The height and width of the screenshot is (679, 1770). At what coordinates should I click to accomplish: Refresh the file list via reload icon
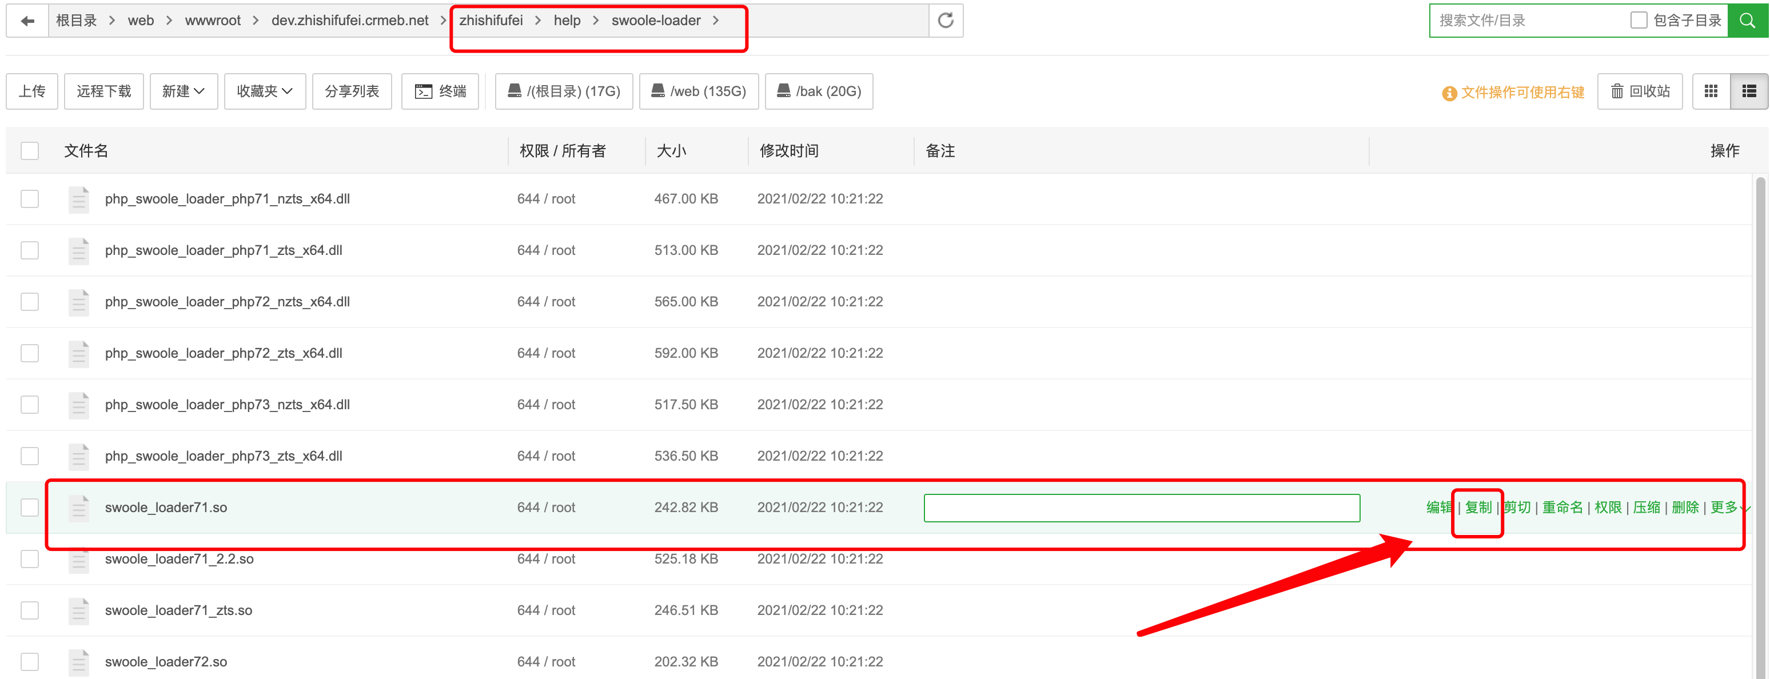point(946,21)
